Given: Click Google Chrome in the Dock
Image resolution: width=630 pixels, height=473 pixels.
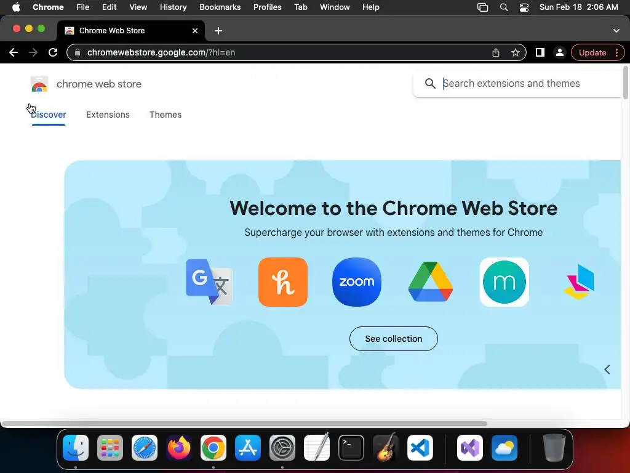Looking at the screenshot, I should point(213,447).
